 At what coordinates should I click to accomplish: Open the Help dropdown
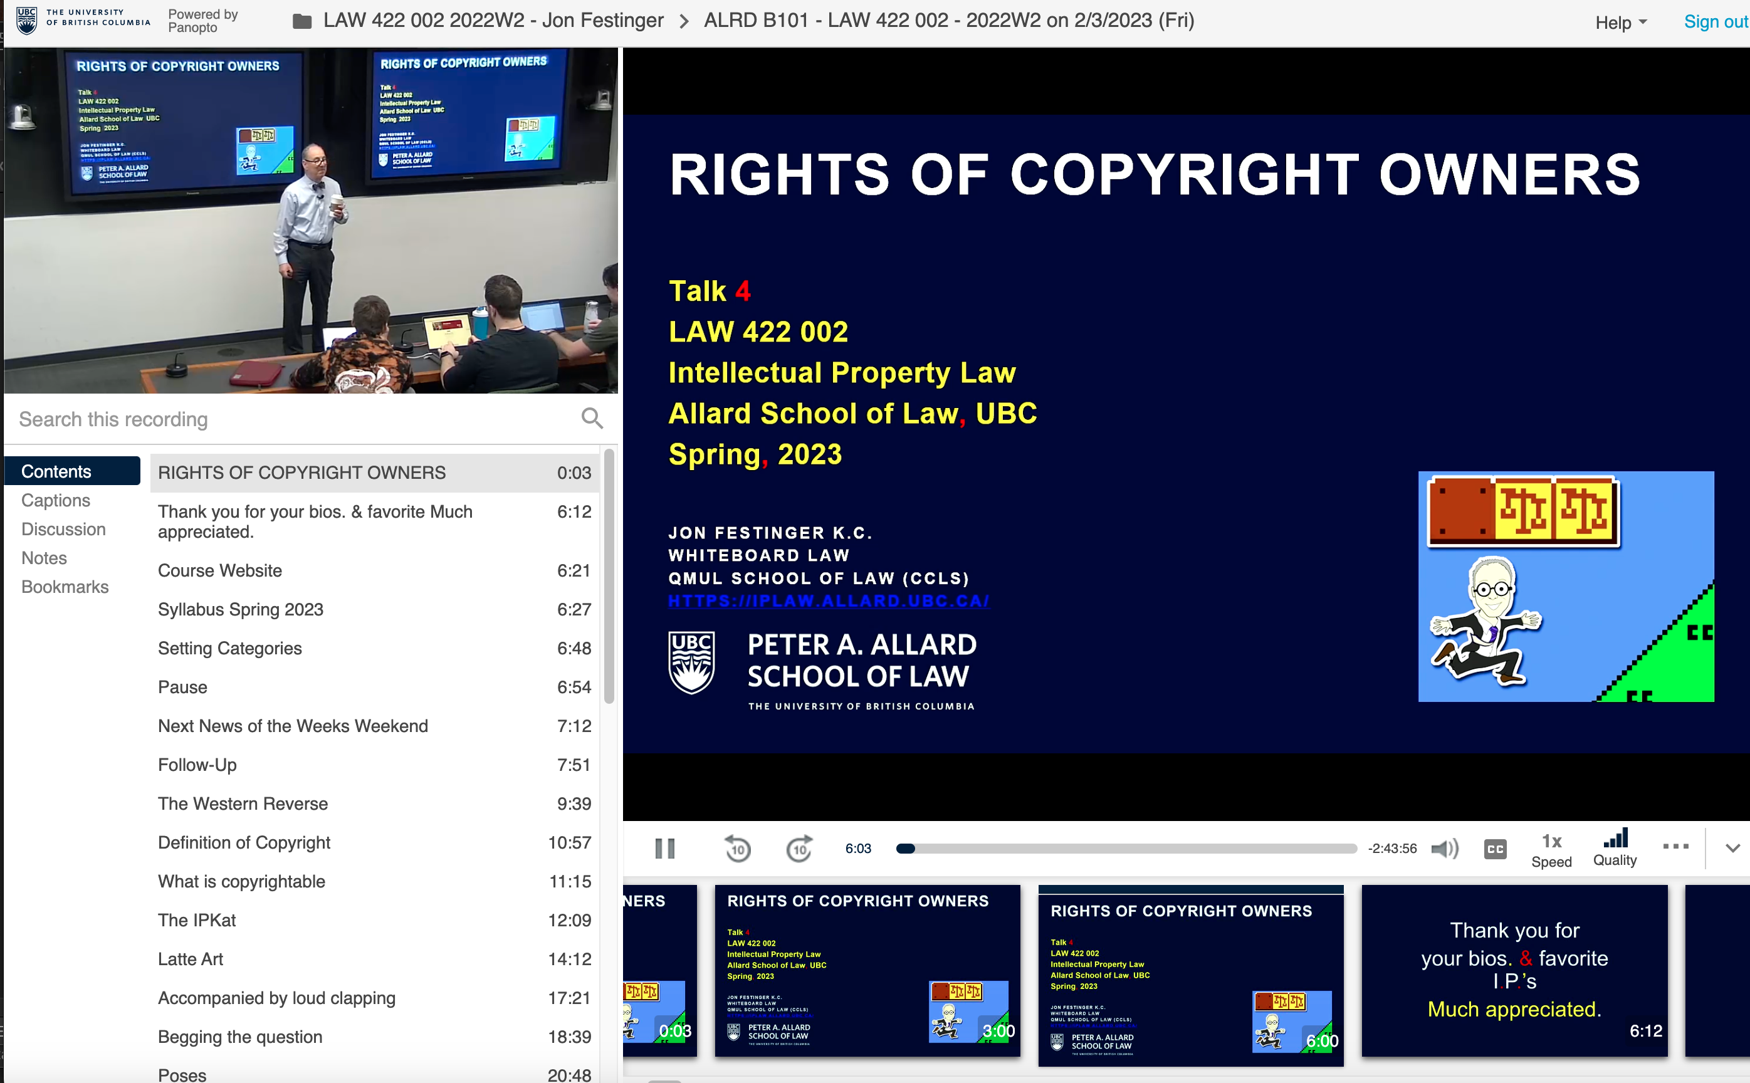1620,23
